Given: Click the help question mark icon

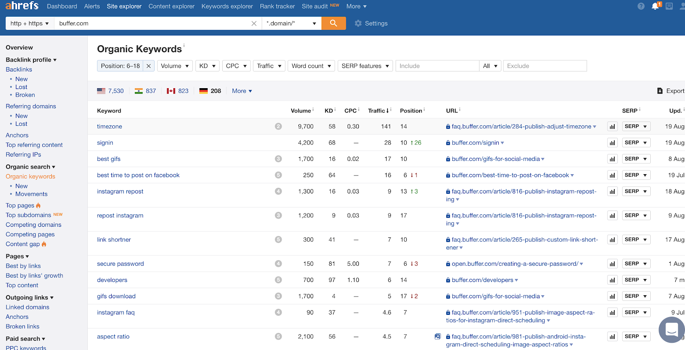Looking at the screenshot, I should pyautogui.click(x=641, y=6).
